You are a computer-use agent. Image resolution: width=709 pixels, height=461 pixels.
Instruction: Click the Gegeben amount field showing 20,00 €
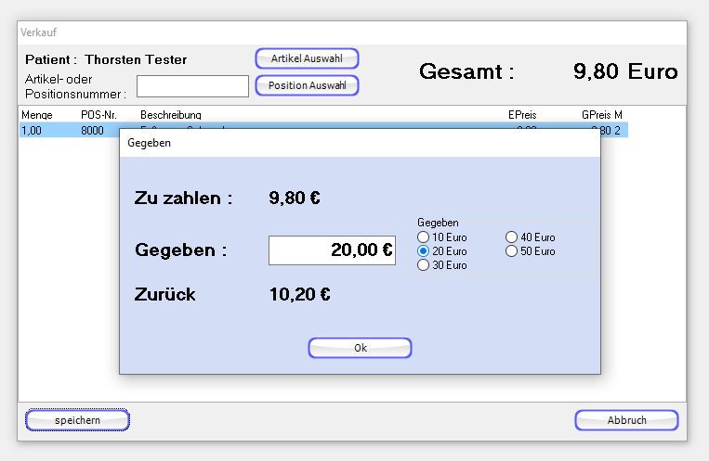point(332,250)
